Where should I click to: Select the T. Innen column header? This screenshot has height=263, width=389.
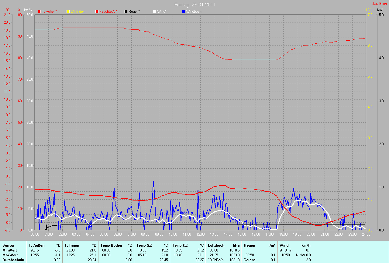[x=72, y=245]
